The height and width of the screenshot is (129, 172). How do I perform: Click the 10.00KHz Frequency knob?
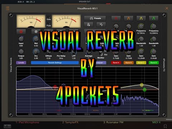(x=154, y=27)
